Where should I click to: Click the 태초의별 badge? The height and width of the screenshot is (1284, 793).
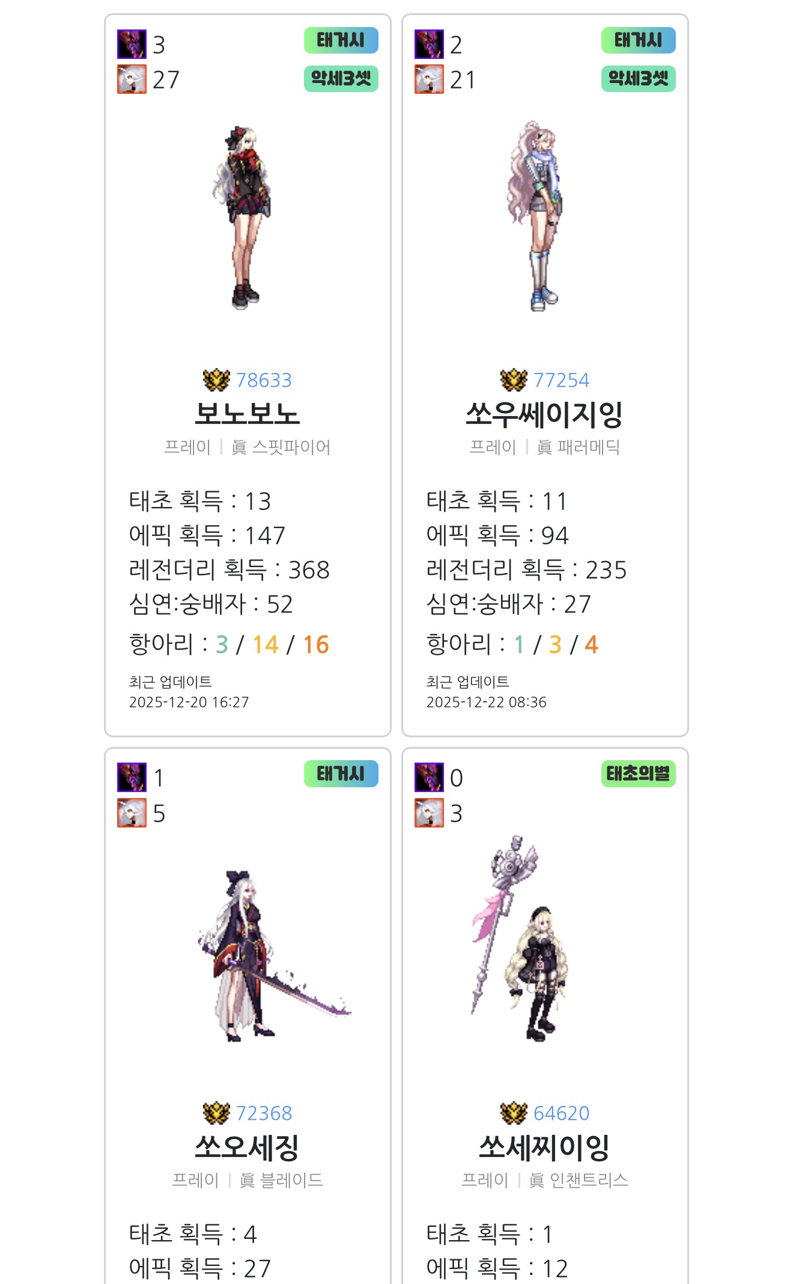[639, 773]
